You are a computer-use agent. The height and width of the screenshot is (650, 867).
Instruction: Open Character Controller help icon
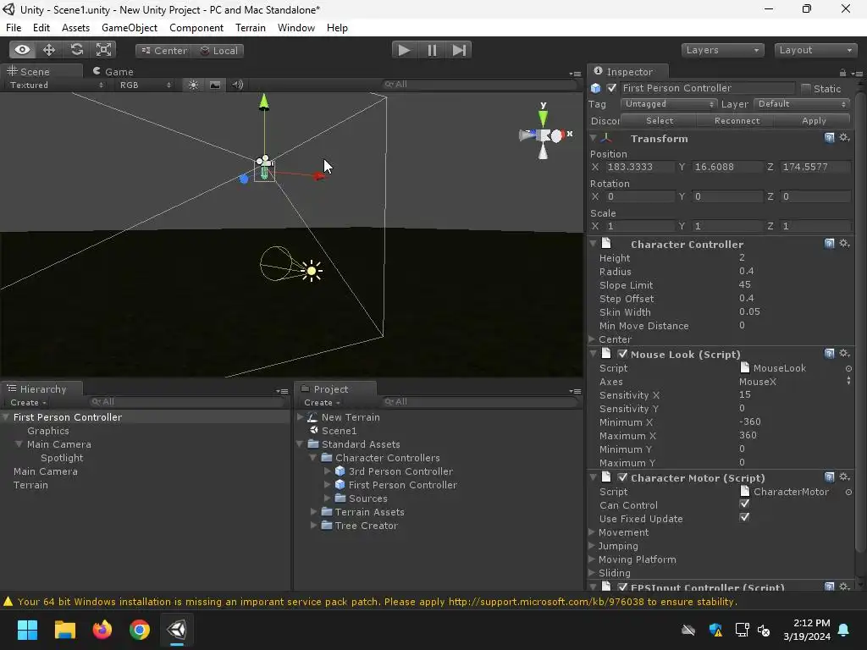(x=830, y=243)
